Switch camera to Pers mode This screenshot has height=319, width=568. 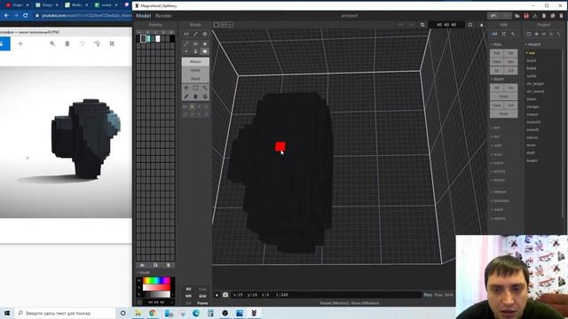(428, 295)
